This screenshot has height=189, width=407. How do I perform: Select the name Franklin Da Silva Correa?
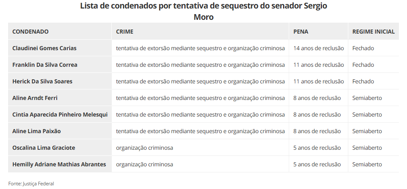click(x=45, y=65)
